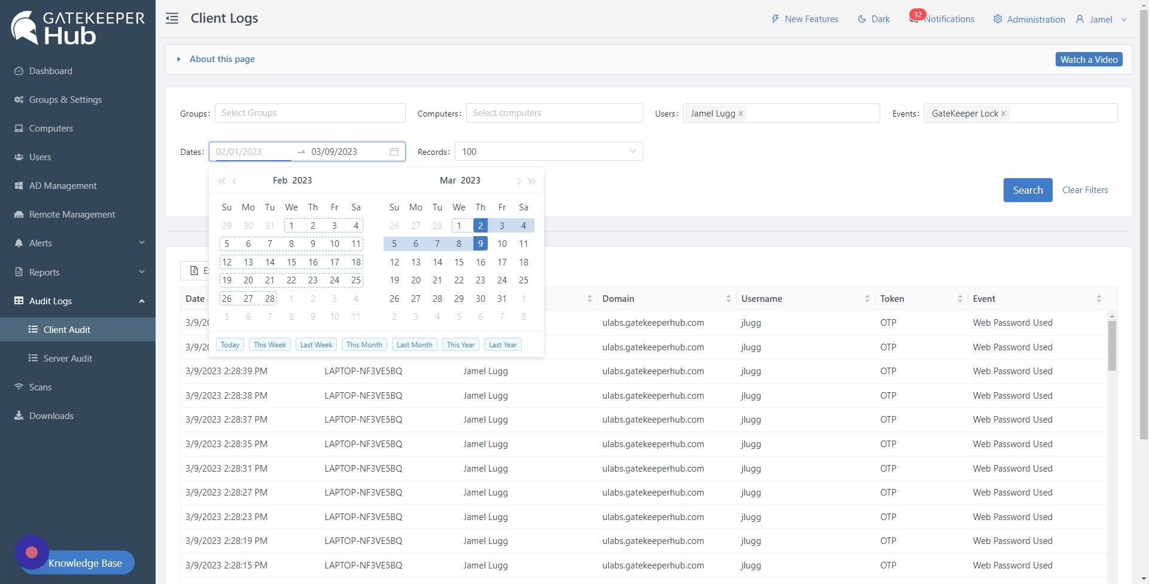The image size is (1149, 584).
Task: Choose the Last Week preset
Action: coord(316,345)
